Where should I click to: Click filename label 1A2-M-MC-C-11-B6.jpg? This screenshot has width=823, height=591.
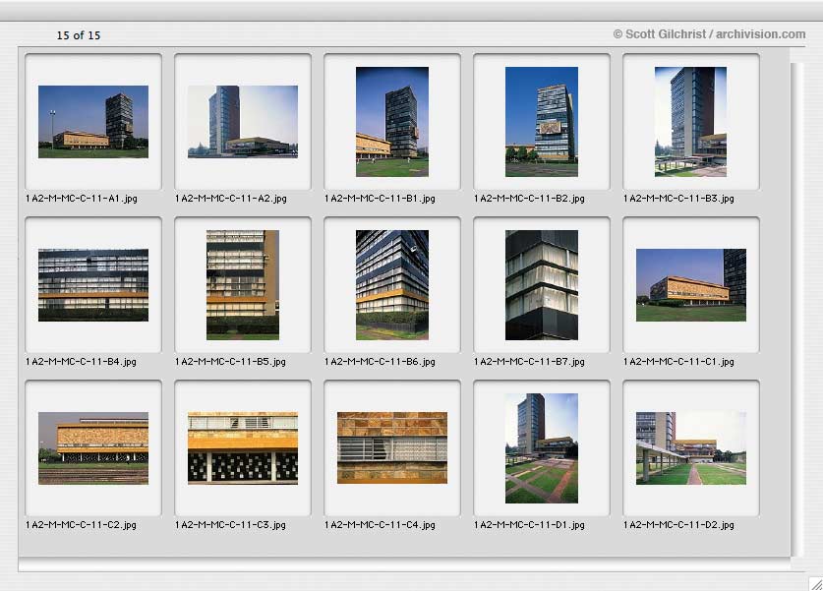(x=380, y=362)
